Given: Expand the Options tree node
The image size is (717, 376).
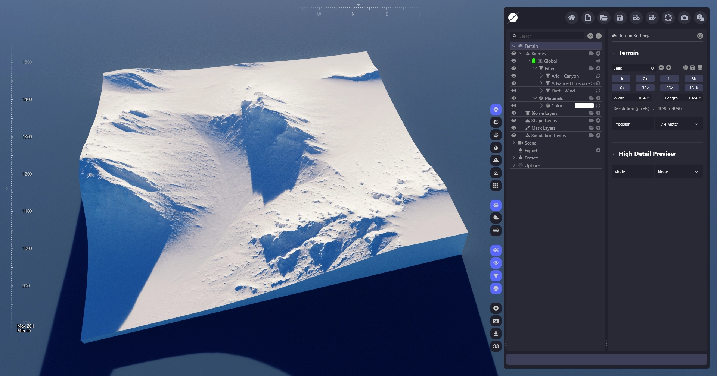Looking at the screenshot, I should pos(514,165).
